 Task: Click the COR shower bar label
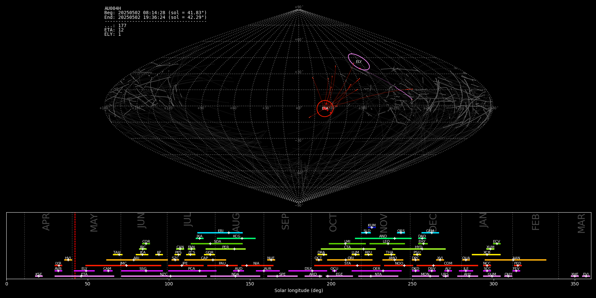click(146, 242)
